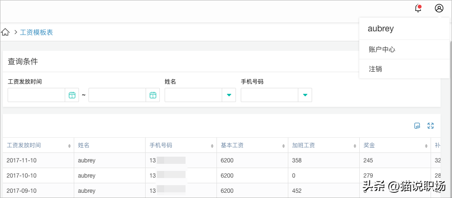The height and width of the screenshot is (198, 452).
Task: Click the table export icon
Action: (417, 126)
